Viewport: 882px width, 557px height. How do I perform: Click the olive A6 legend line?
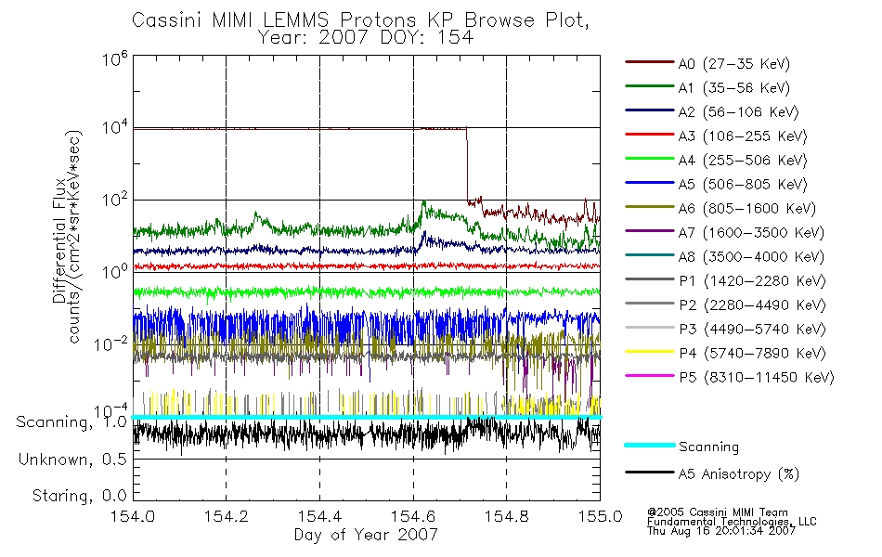pos(650,207)
